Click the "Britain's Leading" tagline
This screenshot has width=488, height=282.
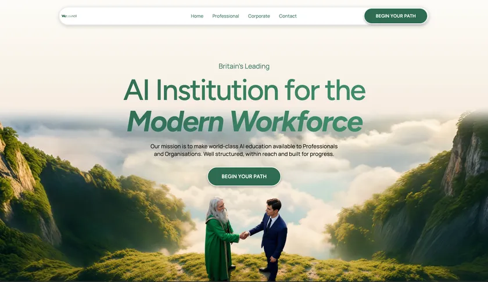tap(244, 66)
